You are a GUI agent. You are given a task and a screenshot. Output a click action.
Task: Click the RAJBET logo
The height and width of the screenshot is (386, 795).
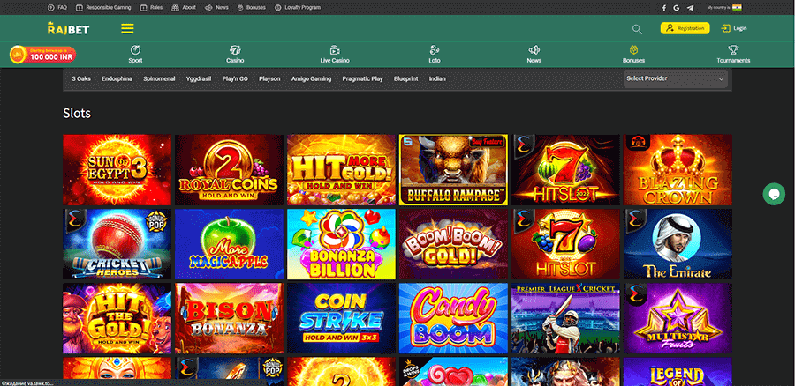click(x=68, y=29)
